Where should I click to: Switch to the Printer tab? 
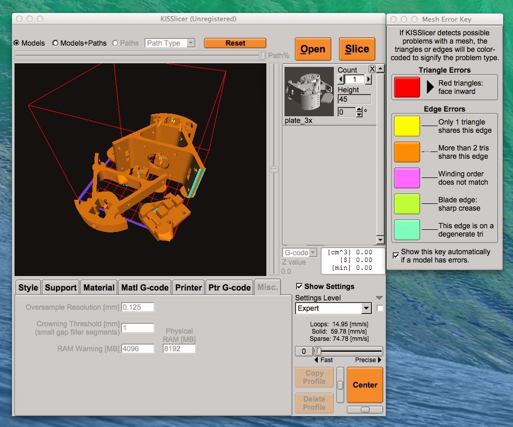pyautogui.click(x=188, y=288)
